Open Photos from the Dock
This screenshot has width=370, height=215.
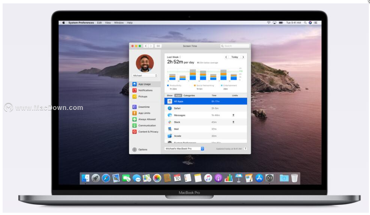(157, 178)
